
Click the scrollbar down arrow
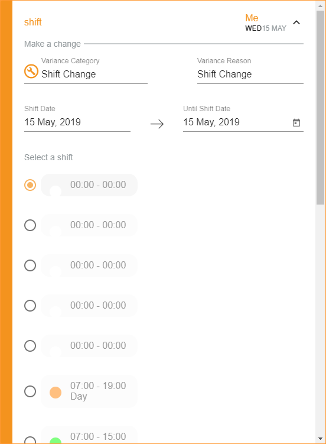click(320, 439)
